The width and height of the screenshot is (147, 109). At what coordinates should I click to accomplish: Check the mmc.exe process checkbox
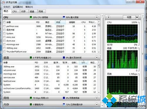pyautogui.click(x=4, y=37)
